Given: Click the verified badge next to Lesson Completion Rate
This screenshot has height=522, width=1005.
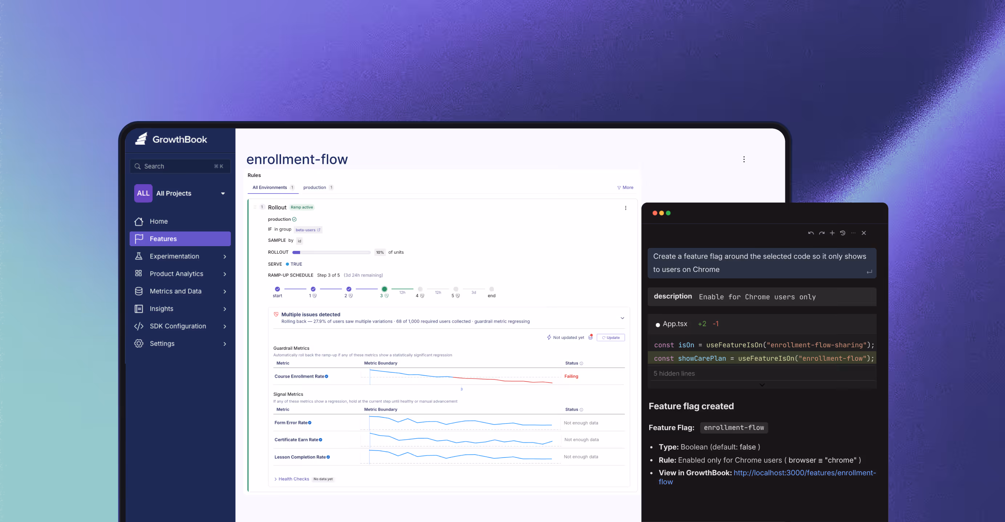Looking at the screenshot, I should tap(328, 457).
